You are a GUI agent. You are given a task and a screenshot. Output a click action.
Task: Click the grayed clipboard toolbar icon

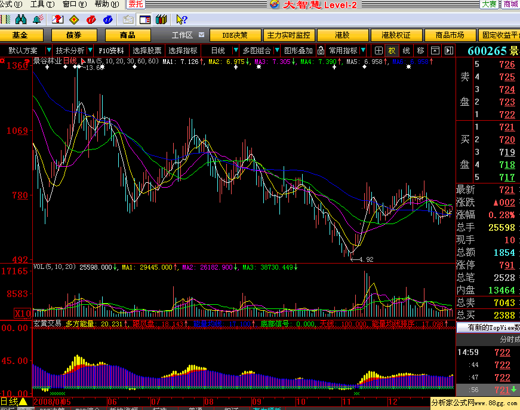tap(128, 20)
